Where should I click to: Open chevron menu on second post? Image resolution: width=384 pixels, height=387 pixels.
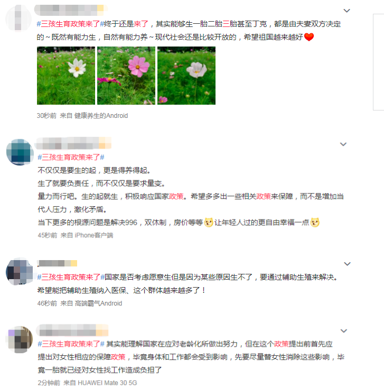click(343, 144)
